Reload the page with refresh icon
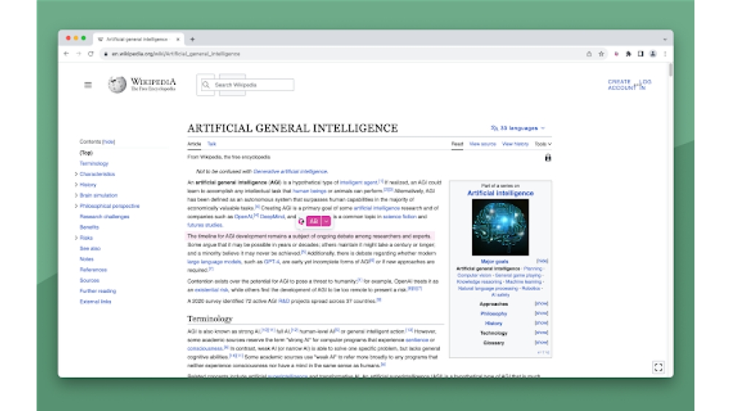The height and width of the screenshot is (411, 731). click(91, 54)
